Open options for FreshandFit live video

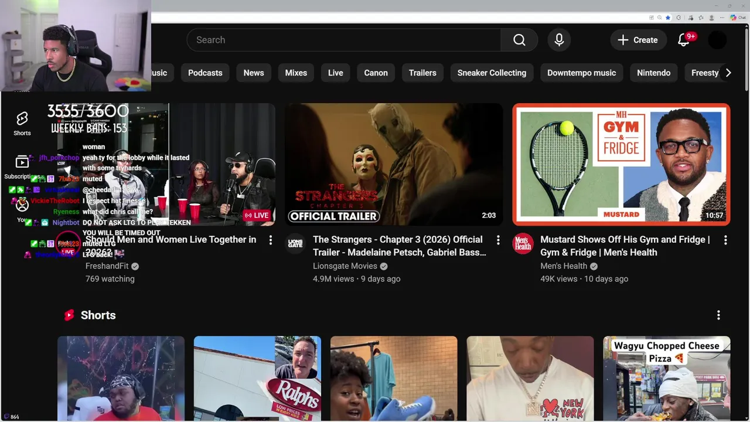[x=270, y=240]
